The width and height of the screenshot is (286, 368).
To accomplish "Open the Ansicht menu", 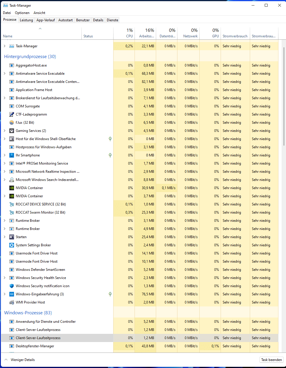I will [39, 13].
